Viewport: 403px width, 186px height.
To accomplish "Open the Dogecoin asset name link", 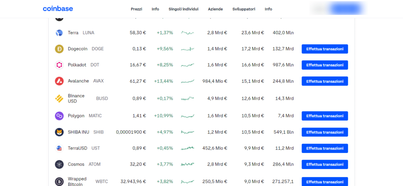I will point(78,49).
